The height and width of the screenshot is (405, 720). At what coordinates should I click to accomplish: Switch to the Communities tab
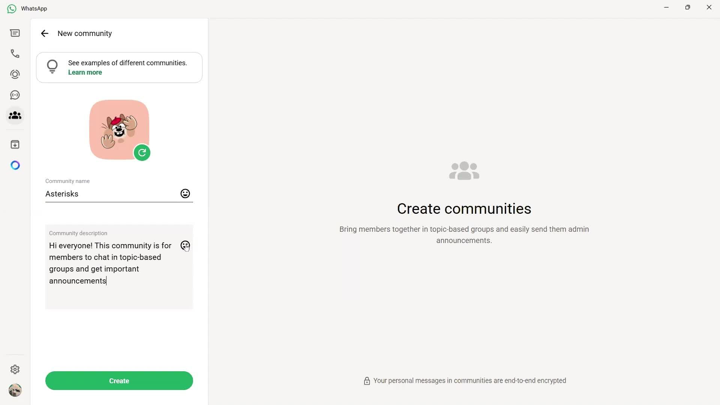pos(15,115)
